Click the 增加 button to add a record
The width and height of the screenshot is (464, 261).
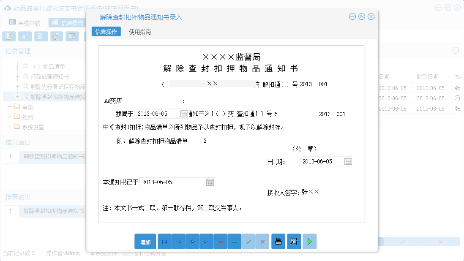click(145, 241)
